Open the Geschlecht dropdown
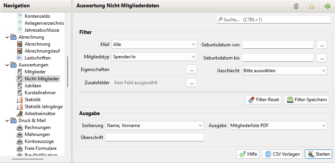 click(284, 71)
